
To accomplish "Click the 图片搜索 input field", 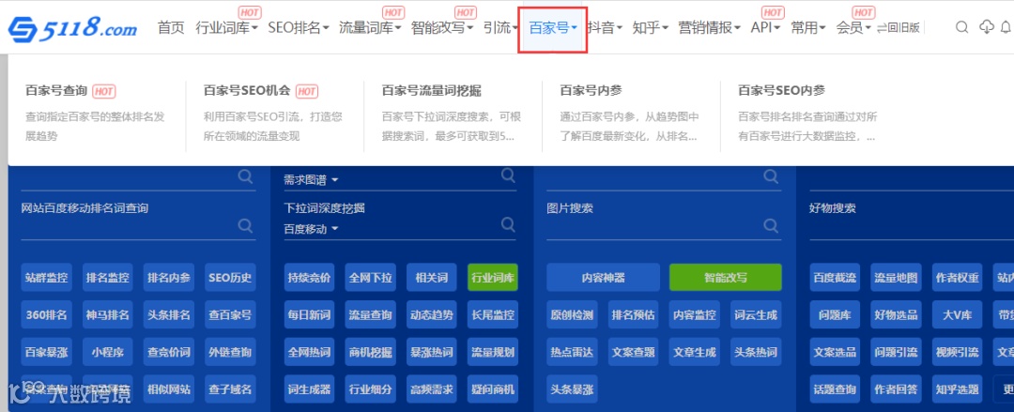I will pos(664,226).
